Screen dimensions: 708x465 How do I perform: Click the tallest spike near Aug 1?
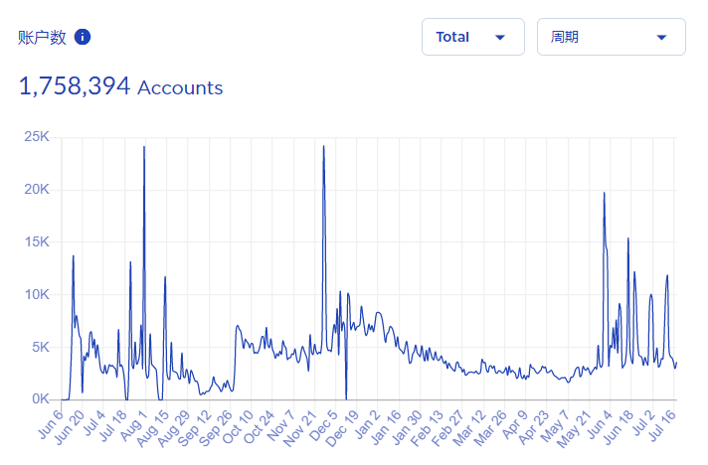144,148
